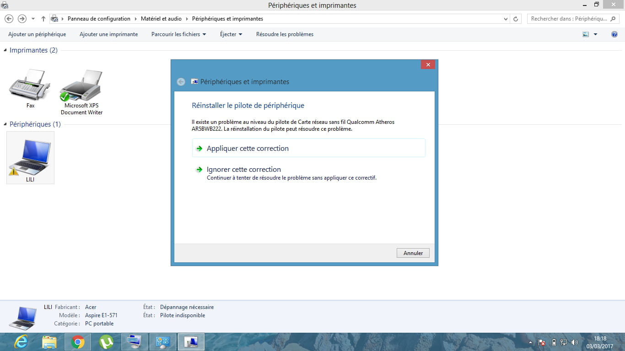Click the LILI device icon in details pane
The image size is (625, 351).
pos(22,318)
